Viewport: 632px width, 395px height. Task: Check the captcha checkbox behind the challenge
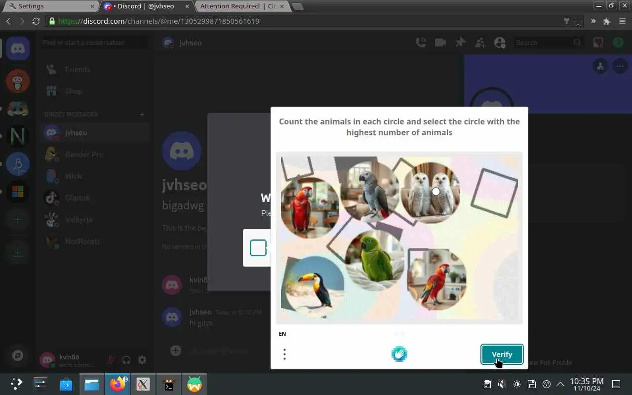(x=258, y=248)
